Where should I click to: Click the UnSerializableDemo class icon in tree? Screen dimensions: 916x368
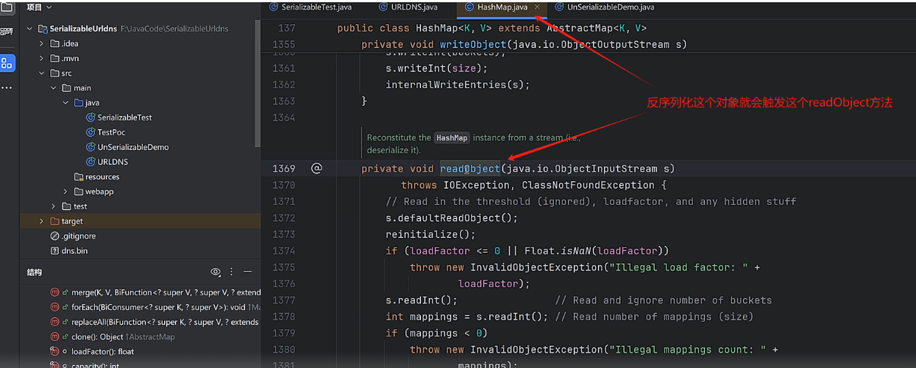[x=90, y=147]
